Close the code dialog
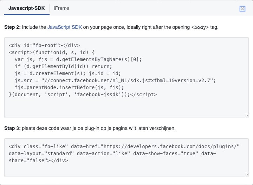 pyautogui.click(x=242, y=9)
